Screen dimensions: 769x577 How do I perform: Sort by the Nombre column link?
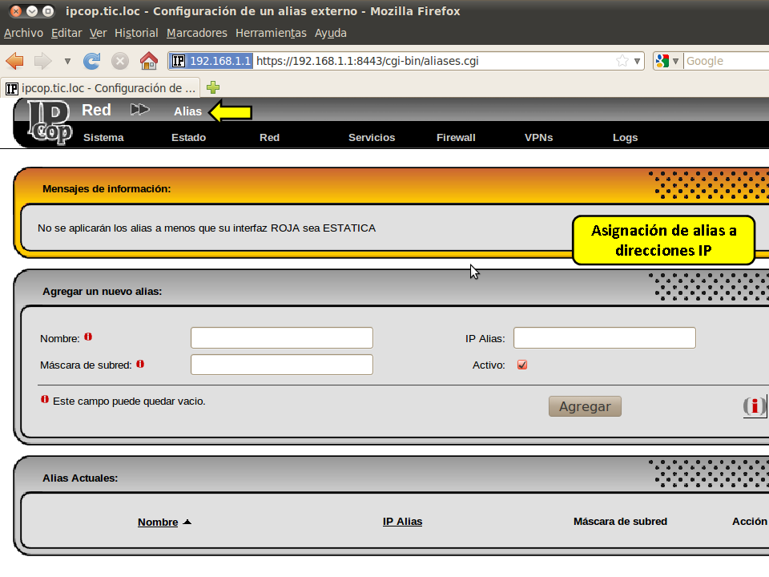click(158, 522)
